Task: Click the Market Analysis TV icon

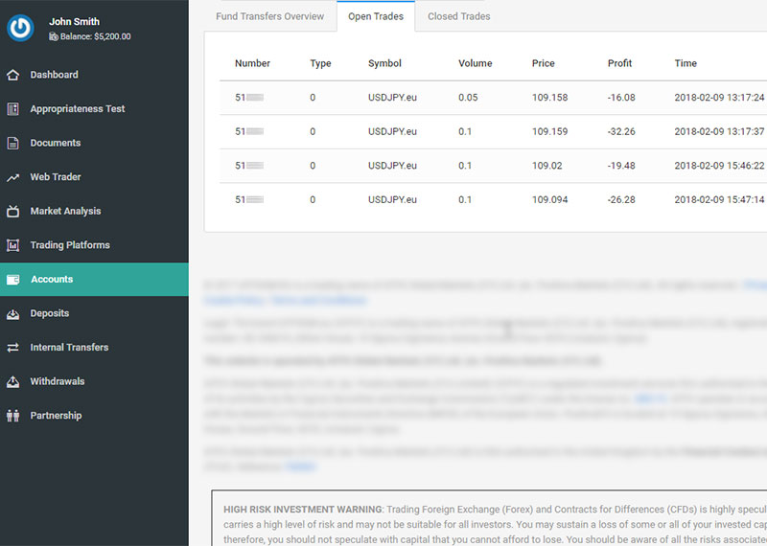Action: (x=12, y=212)
